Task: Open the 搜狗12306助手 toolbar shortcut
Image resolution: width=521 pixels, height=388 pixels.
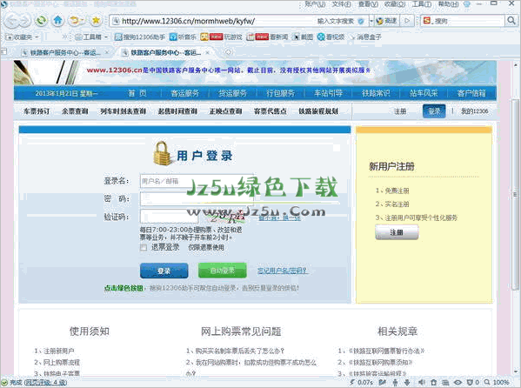Action: 139,37
